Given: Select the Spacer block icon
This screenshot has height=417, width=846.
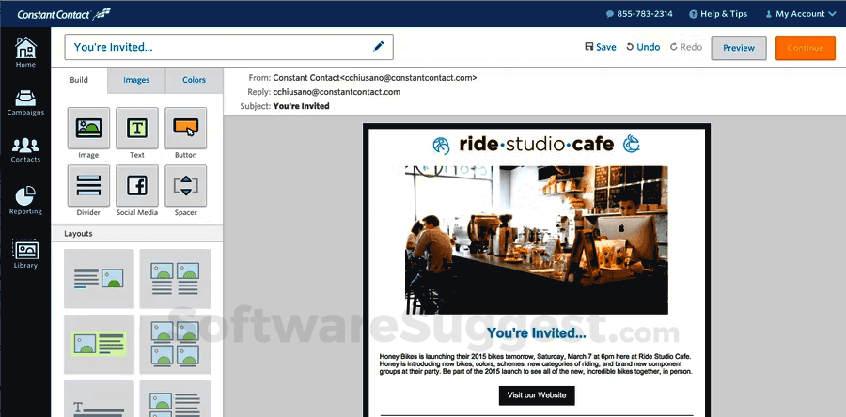Looking at the screenshot, I should (185, 185).
